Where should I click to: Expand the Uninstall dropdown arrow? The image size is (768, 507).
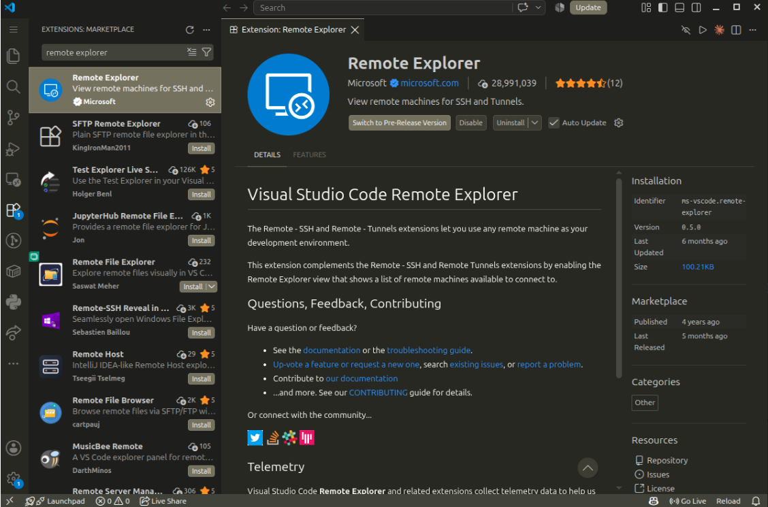tap(535, 122)
